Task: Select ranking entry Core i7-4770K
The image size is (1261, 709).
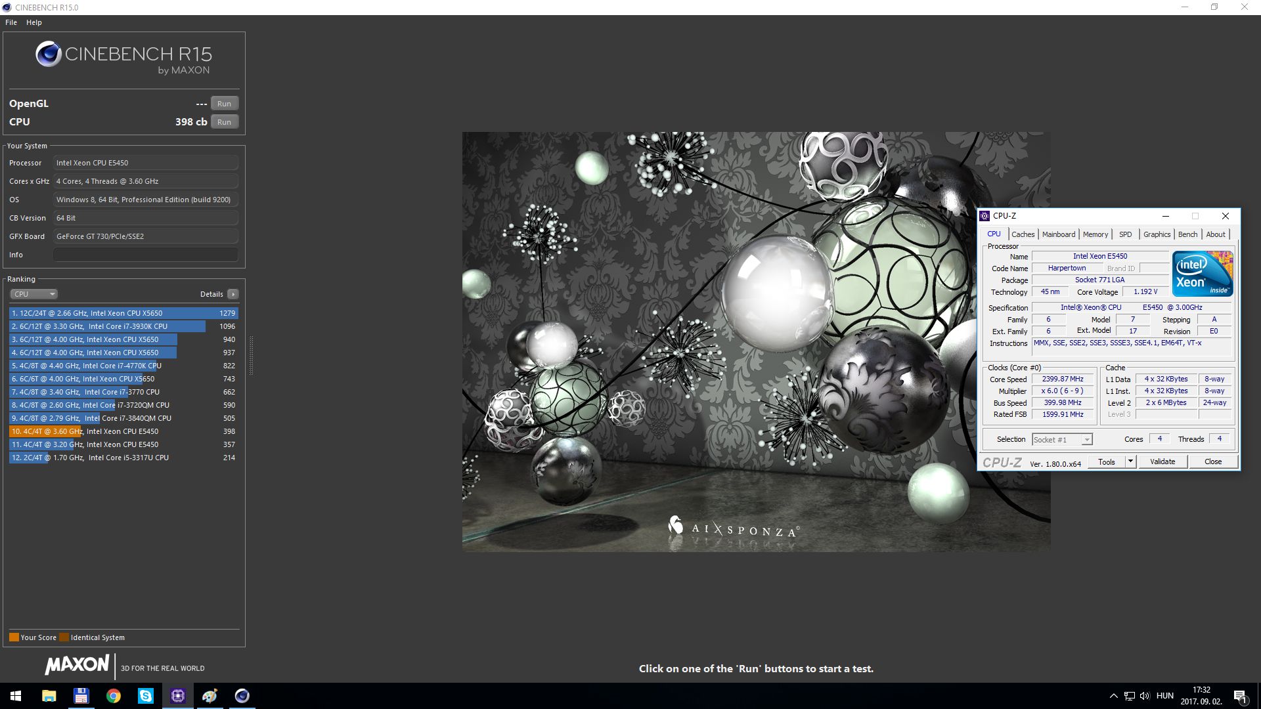Action: click(123, 366)
